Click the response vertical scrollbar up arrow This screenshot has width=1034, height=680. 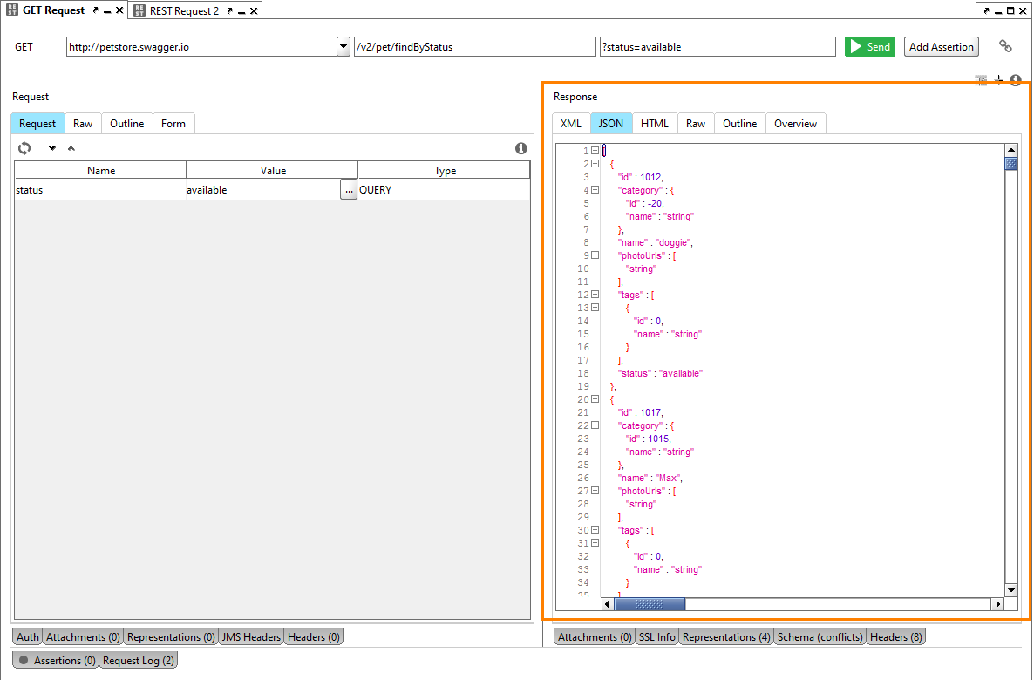point(1011,150)
